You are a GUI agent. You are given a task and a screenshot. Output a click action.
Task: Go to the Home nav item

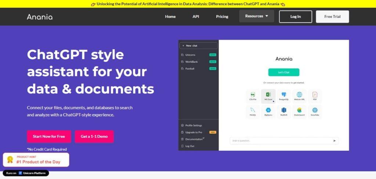click(x=170, y=17)
